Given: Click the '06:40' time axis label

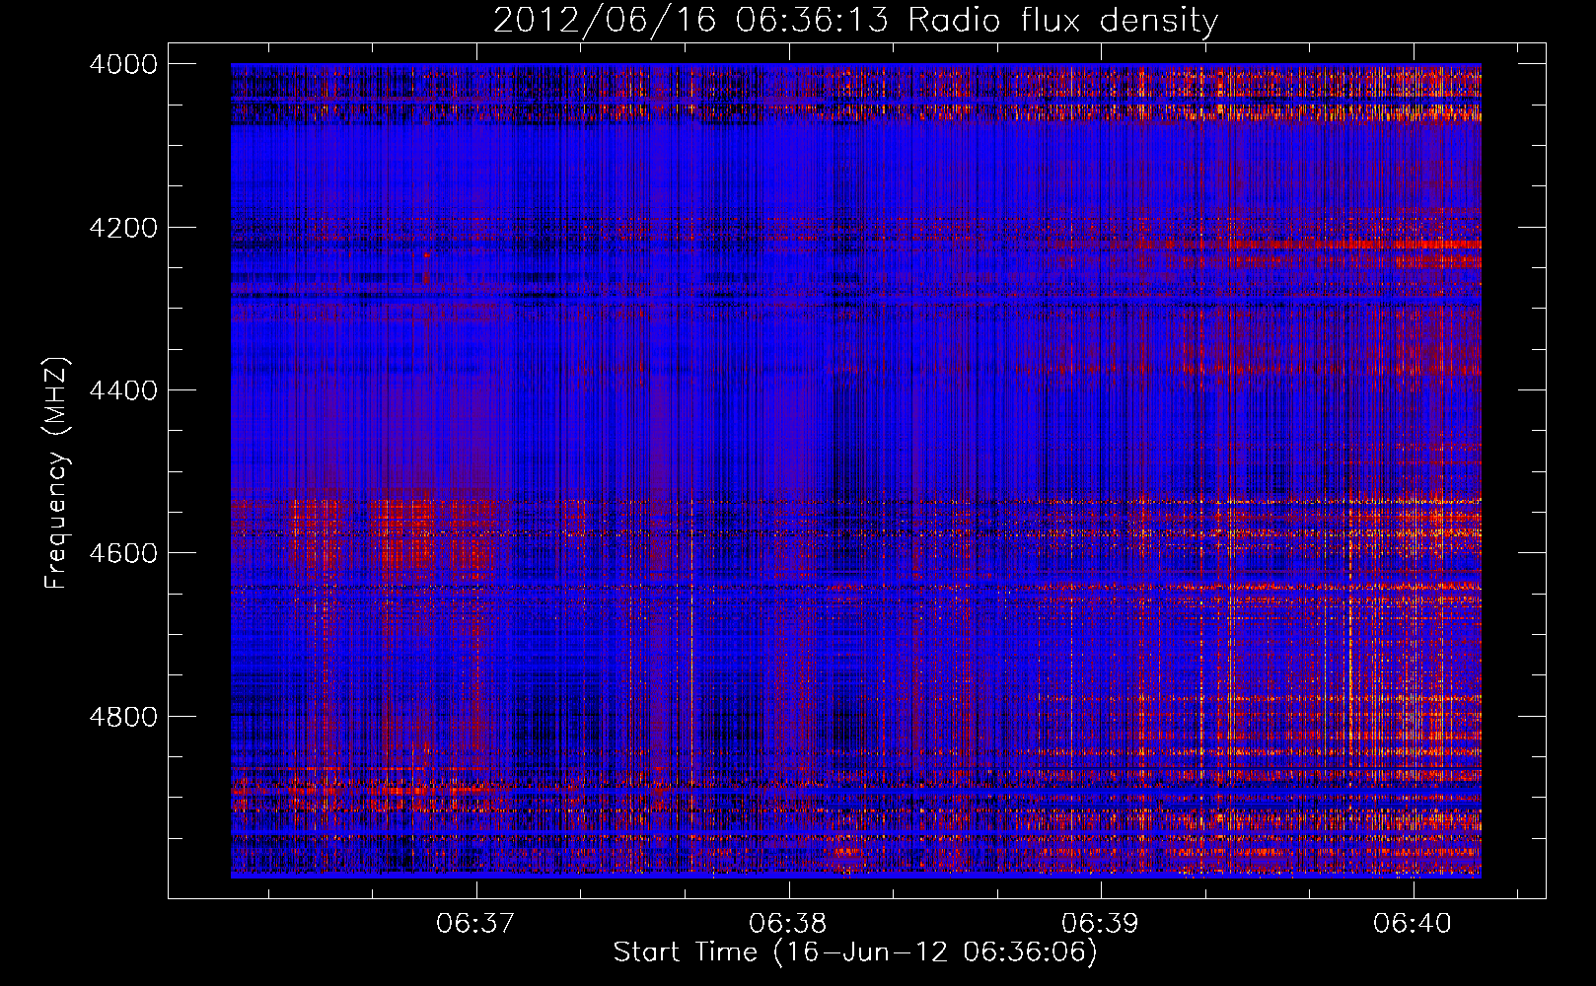Looking at the screenshot, I should [1413, 924].
